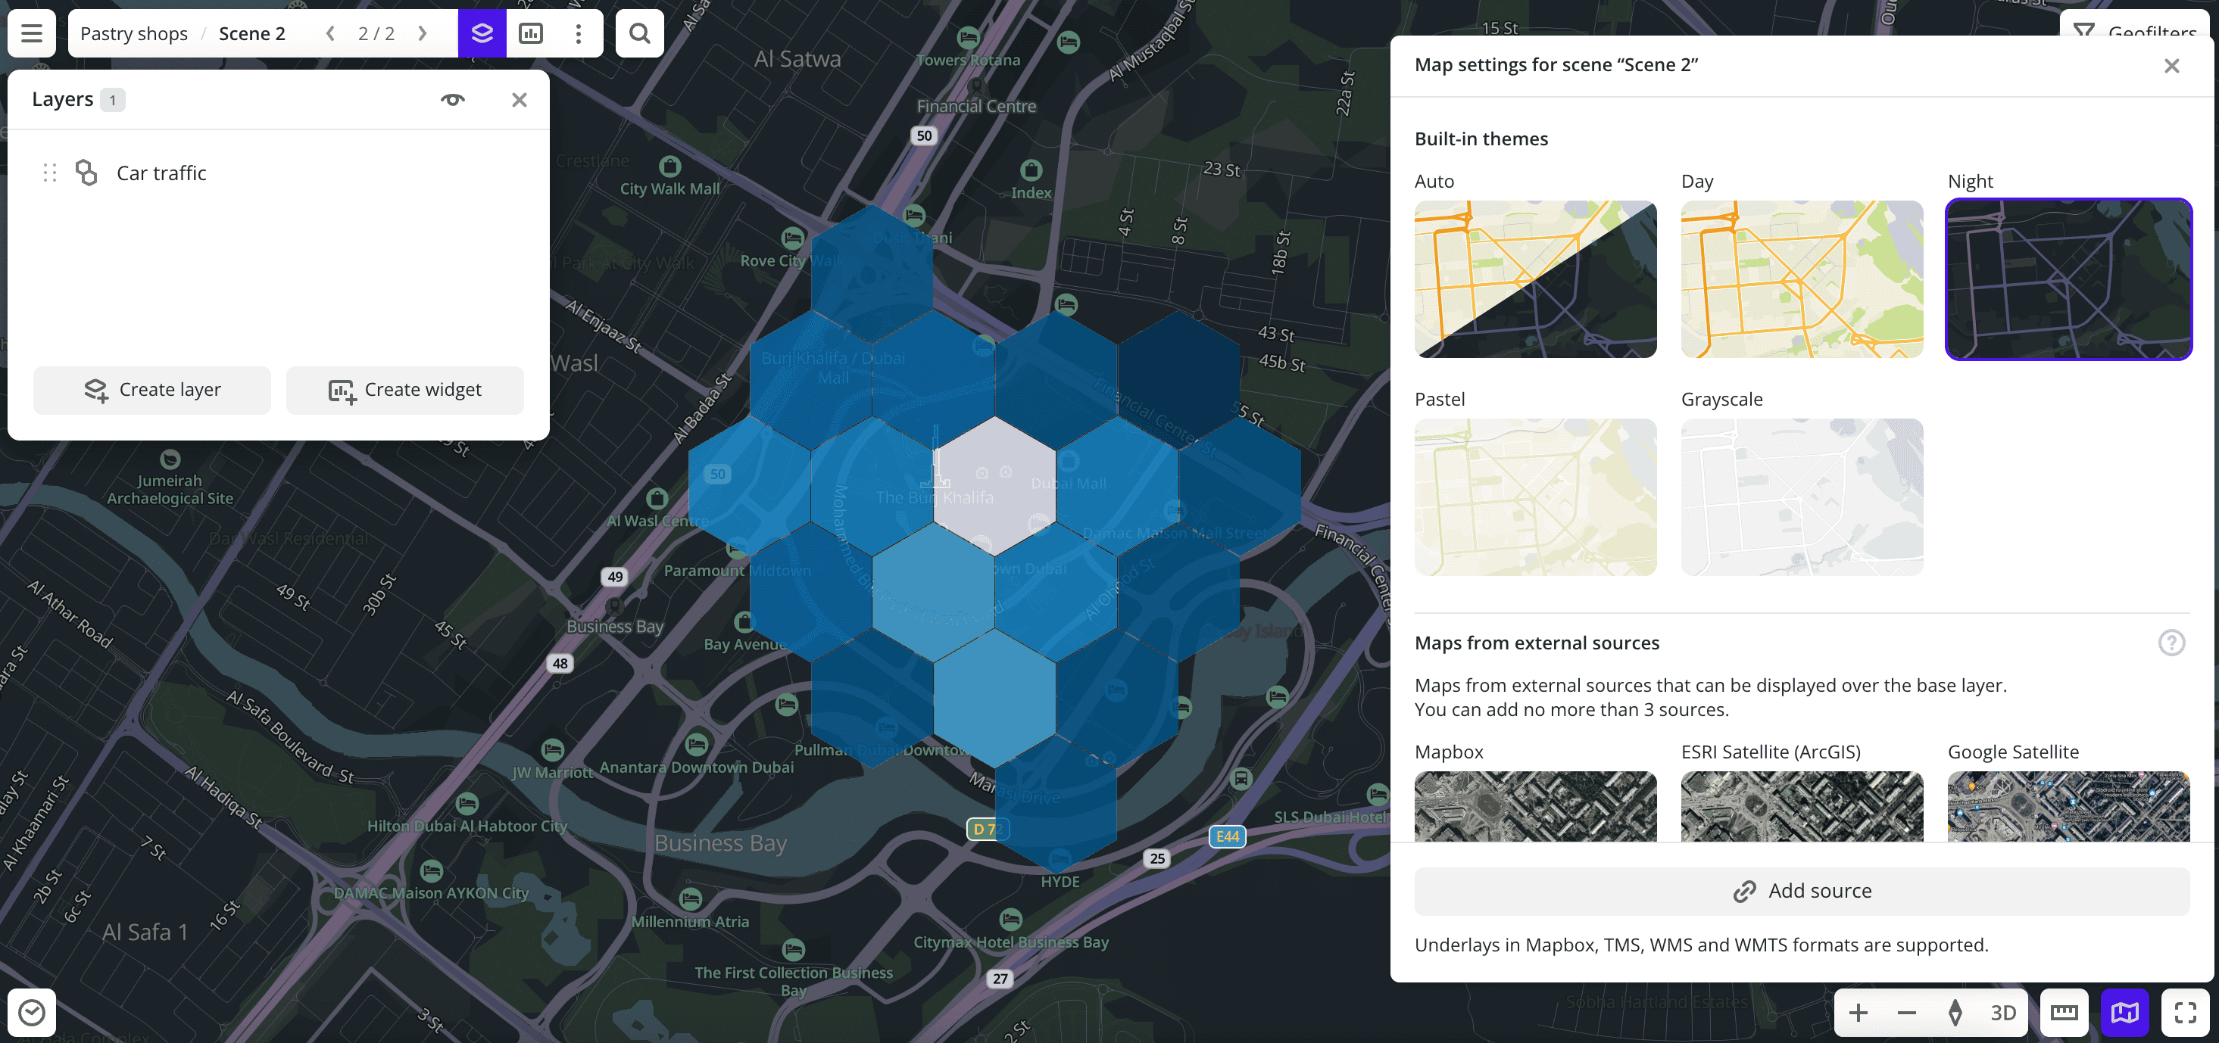Screen dimensions: 2219x1043
Task: Open the Layers panel from the top toolbar
Action: (482, 33)
